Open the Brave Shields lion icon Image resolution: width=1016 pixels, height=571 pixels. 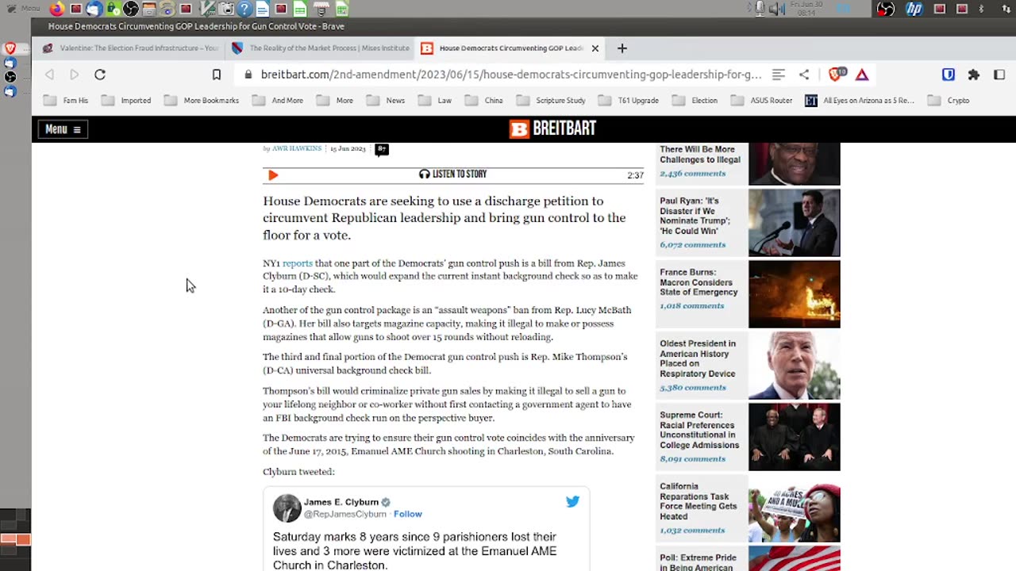pos(836,75)
